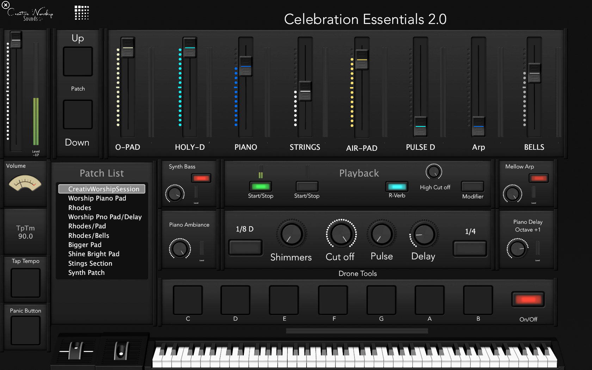Hit the Panic Button pad
The height and width of the screenshot is (370, 592).
tap(25, 331)
